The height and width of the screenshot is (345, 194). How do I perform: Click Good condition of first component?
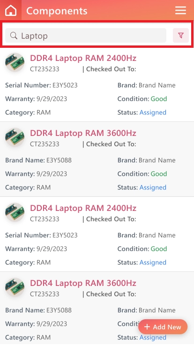click(x=159, y=99)
